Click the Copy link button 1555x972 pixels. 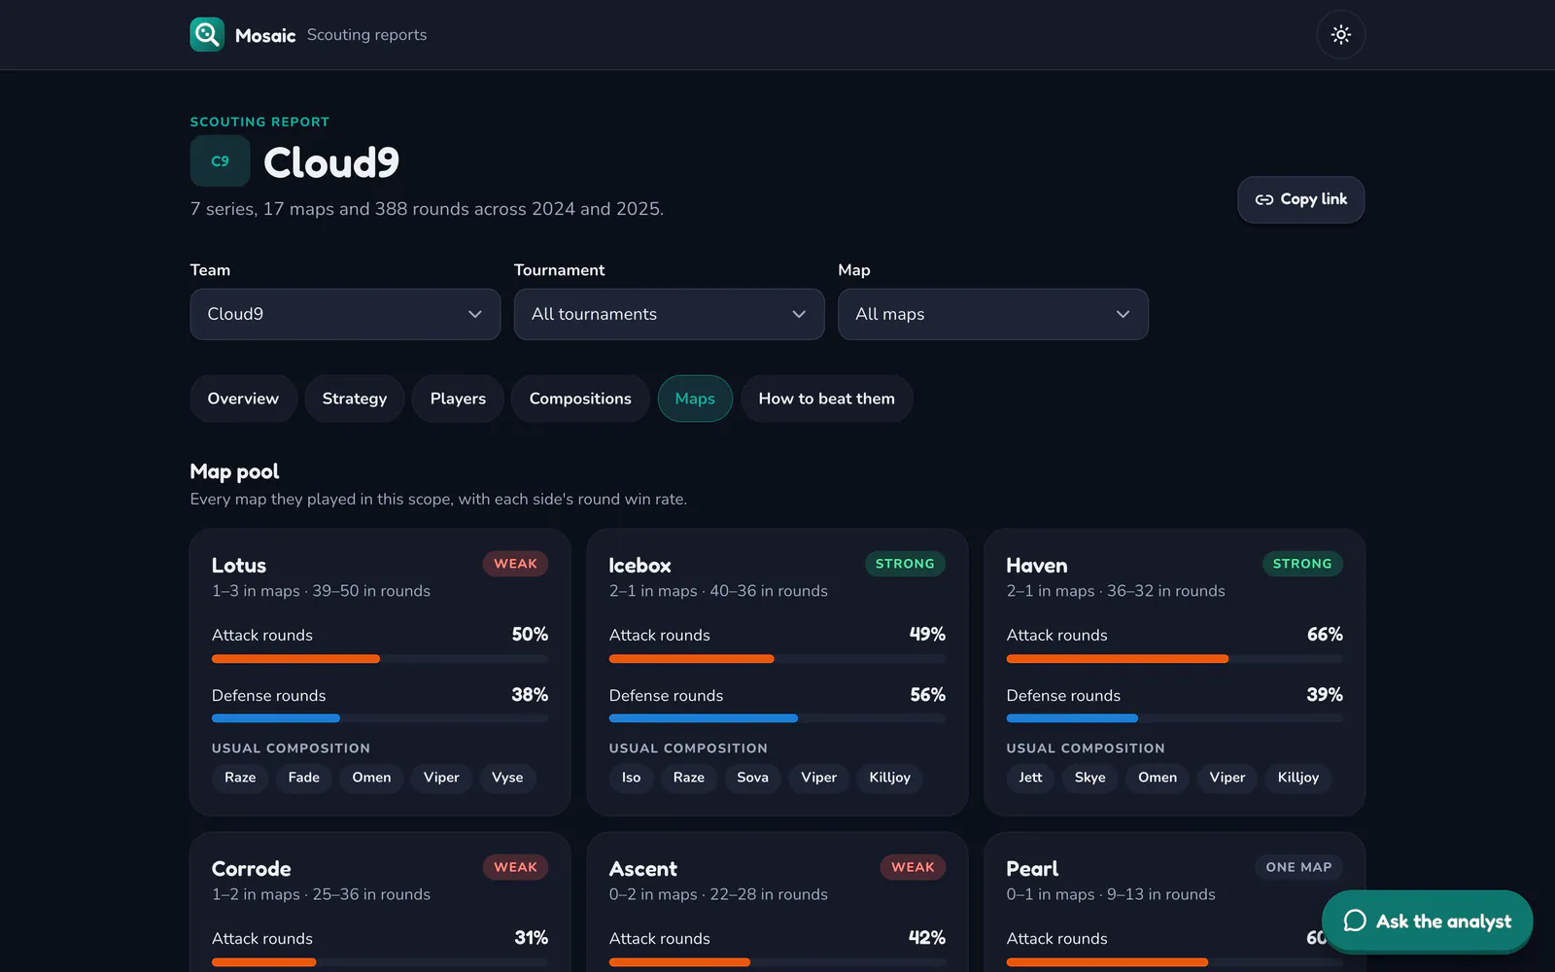[x=1301, y=199]
